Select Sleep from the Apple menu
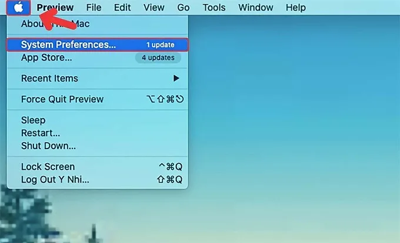The height and width of the screenshot is (243, 400). click(x=98, y=120)
